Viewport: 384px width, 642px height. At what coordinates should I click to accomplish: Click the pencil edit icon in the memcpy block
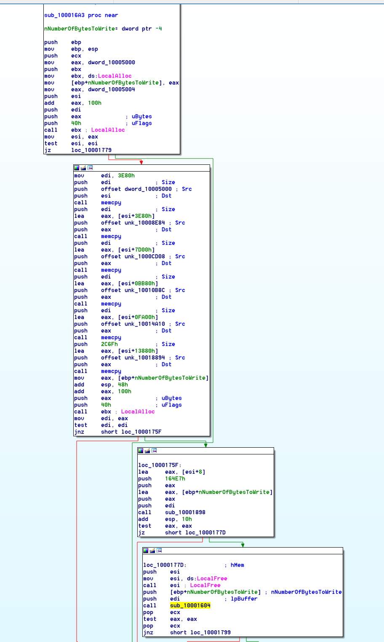(x=83, y=168)
